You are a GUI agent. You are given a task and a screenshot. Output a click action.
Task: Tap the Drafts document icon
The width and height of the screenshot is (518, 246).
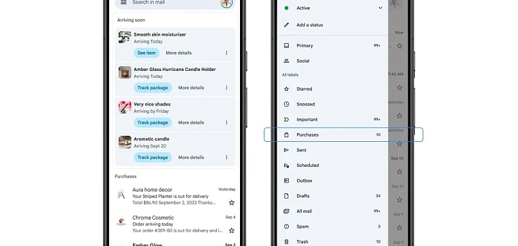tap(286, 196)
